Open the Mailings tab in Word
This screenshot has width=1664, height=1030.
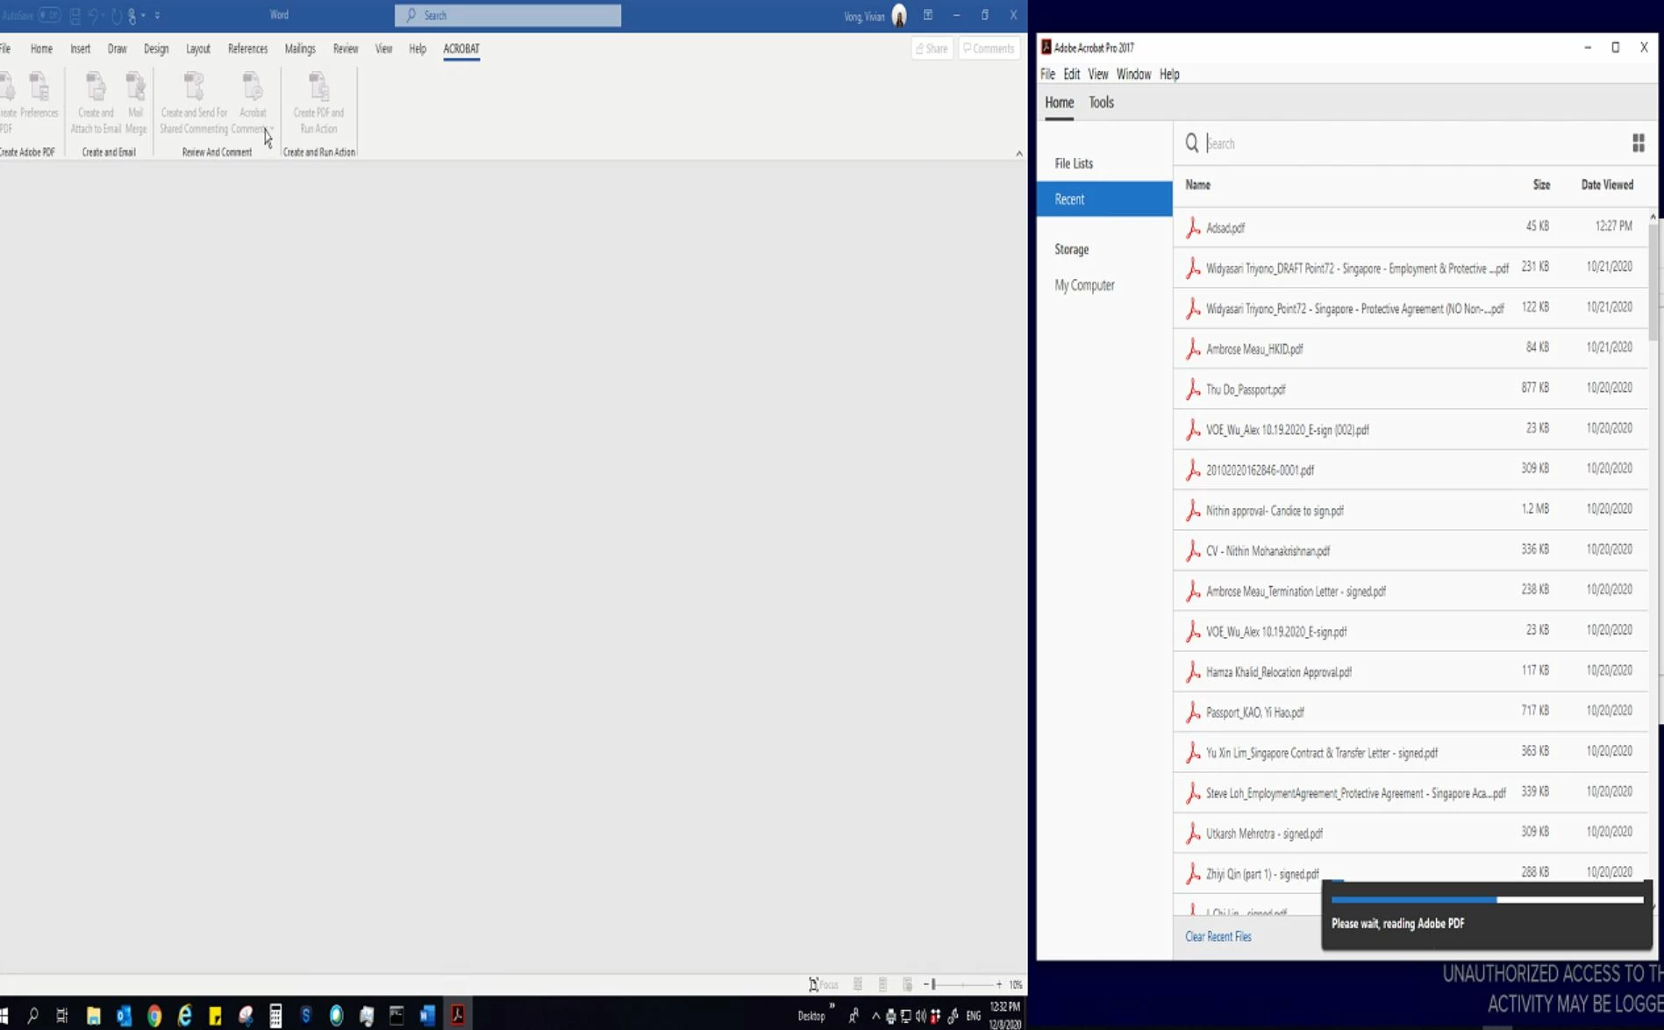click(300, 48)
